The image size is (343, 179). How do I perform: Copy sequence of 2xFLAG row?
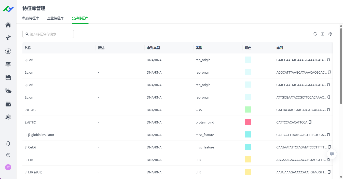point(329,110)
